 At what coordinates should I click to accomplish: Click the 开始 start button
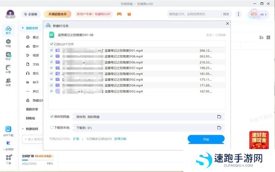pos(206,139)
